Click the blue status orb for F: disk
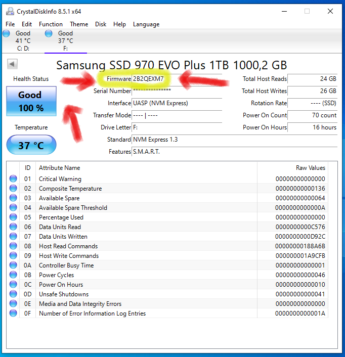 [x=49, y=33]
